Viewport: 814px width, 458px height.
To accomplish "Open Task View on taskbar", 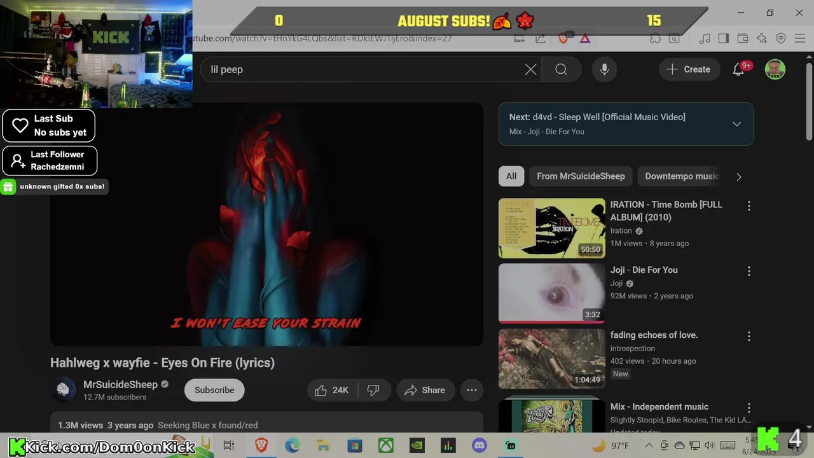I will coord(229,445).
